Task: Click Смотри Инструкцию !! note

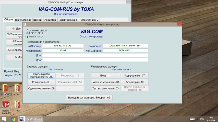Action: (x=122, y=69)
